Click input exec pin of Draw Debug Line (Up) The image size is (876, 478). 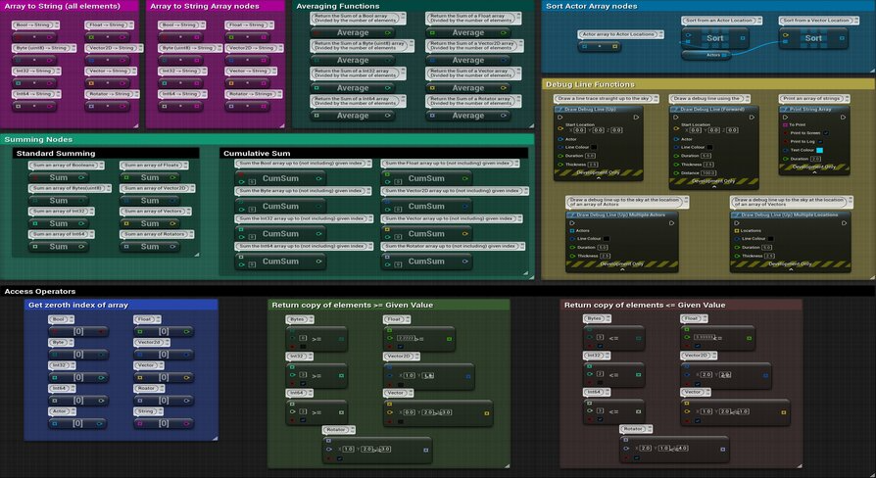(560, 118)
